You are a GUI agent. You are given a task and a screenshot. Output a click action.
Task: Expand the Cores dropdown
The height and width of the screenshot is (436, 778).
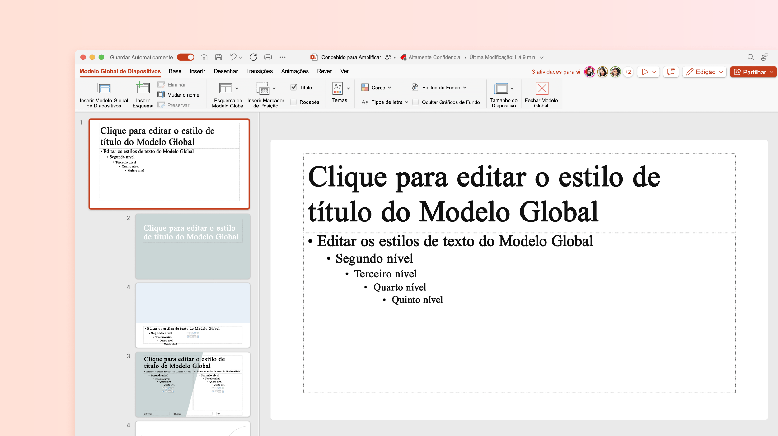click(x=390, y=88)
